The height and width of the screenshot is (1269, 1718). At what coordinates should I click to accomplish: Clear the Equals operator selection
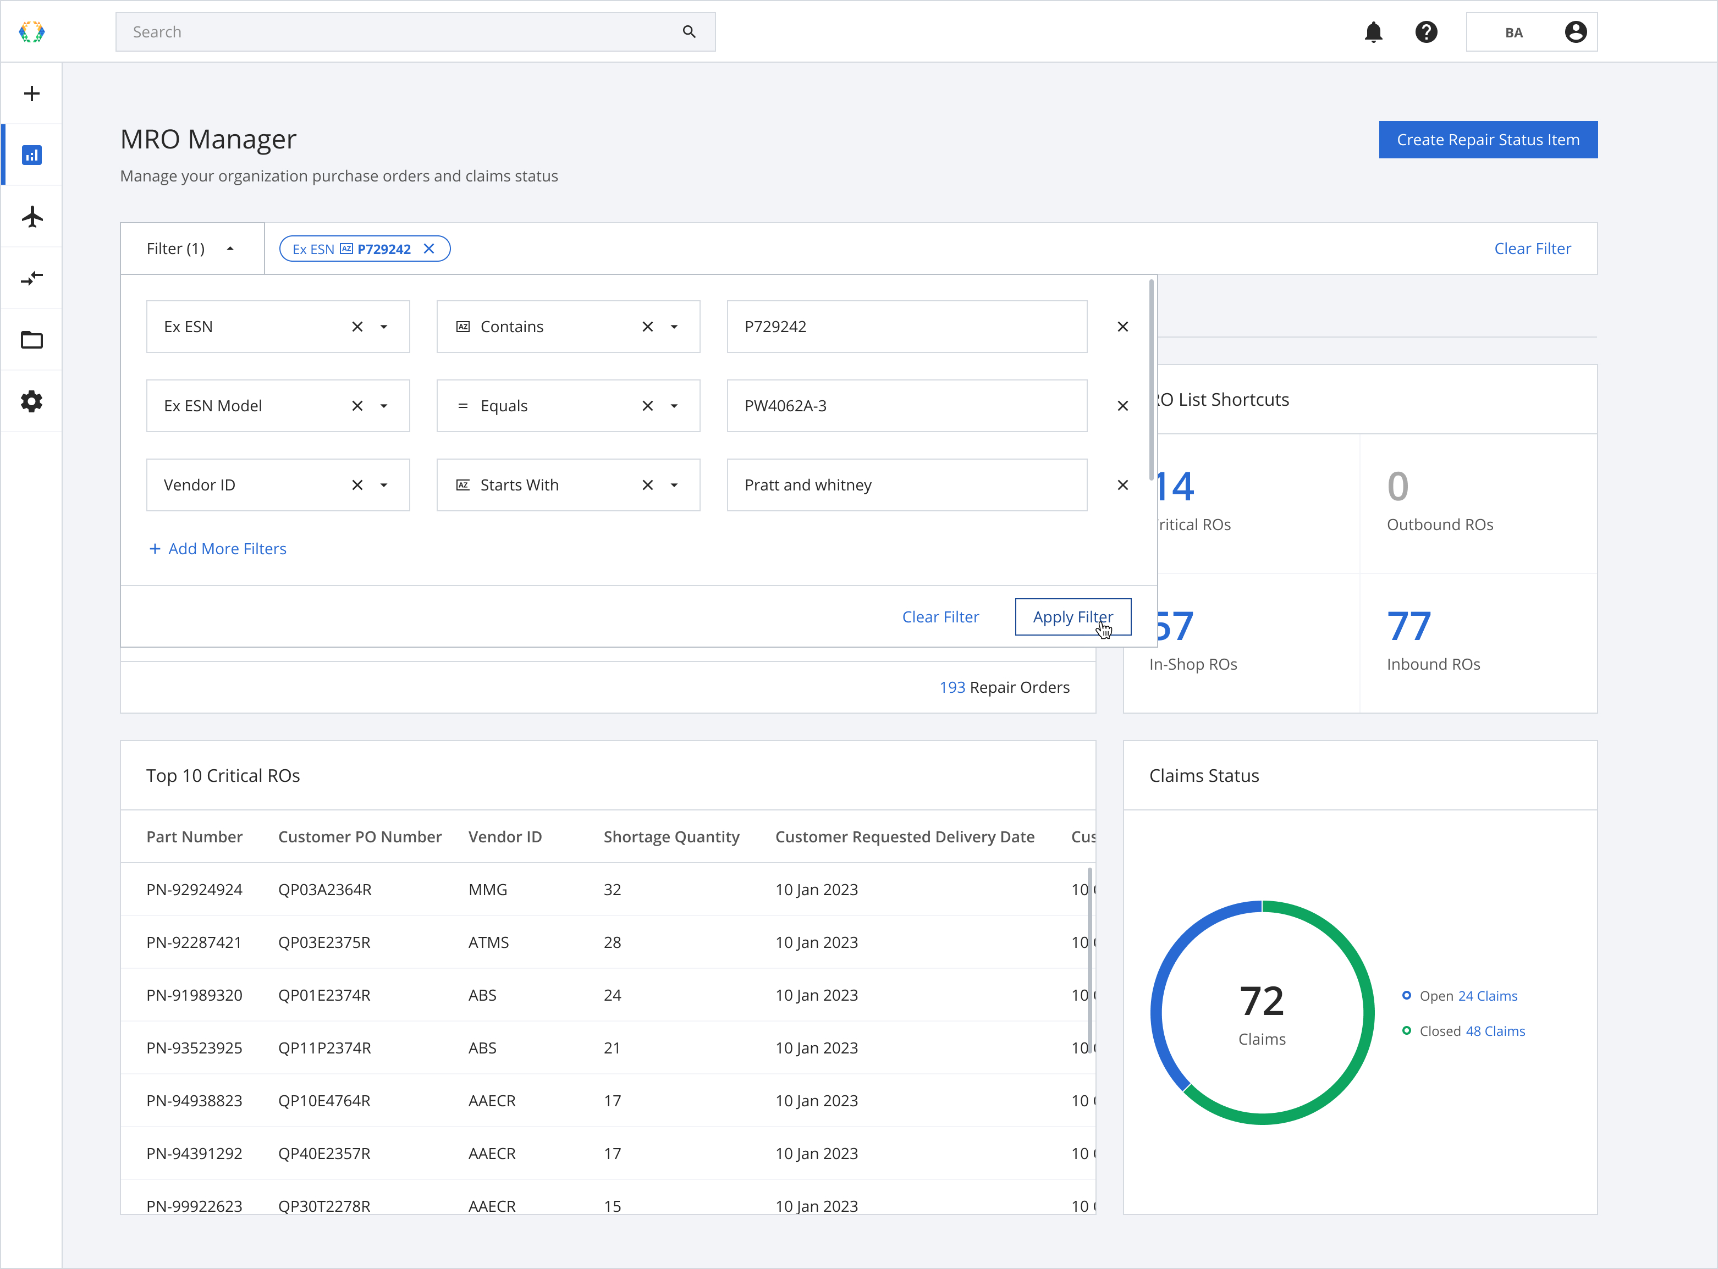648,406
